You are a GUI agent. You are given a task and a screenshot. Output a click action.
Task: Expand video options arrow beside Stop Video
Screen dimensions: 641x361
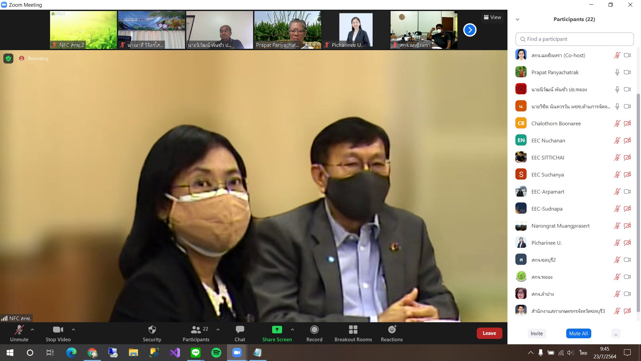pyautogui.click(x=73, y=330)
